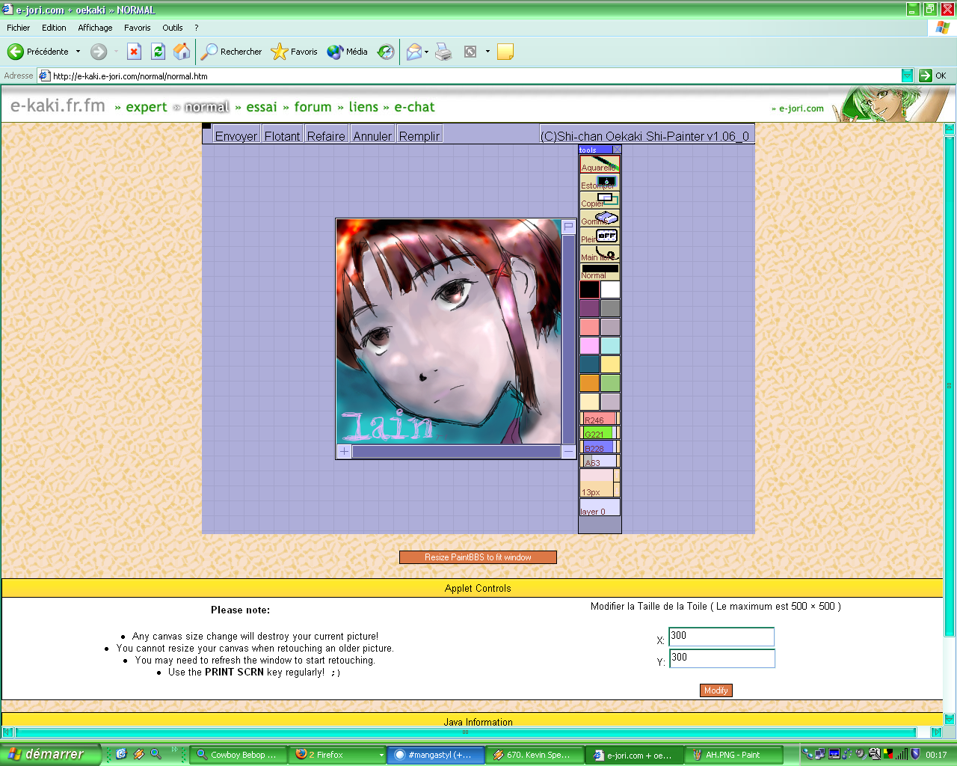The image size is (957, 766).
Task: Open the Outils menu
Action: click(x=173, y=28)
